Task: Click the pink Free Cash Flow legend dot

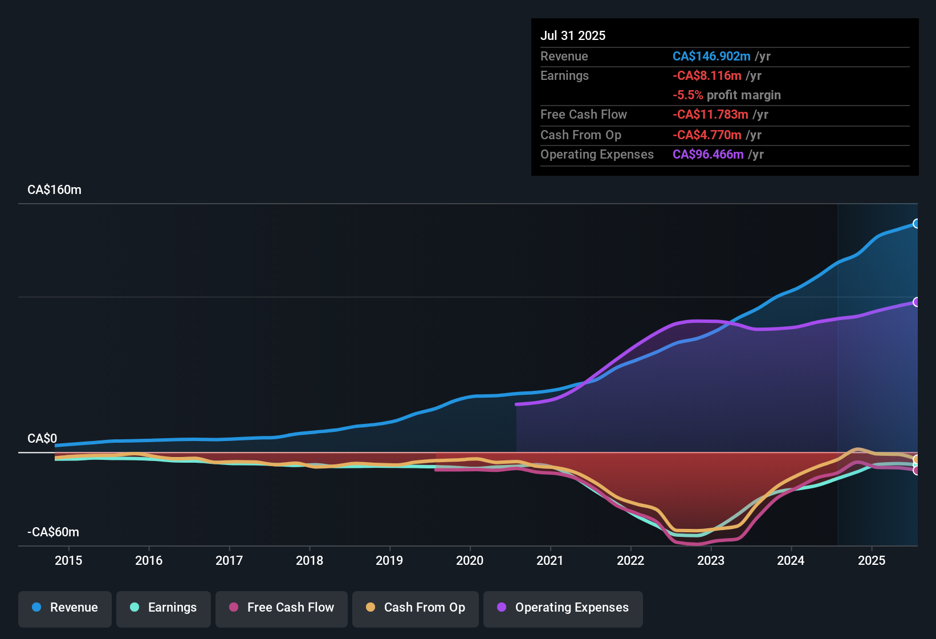Action: click(234, 608)
